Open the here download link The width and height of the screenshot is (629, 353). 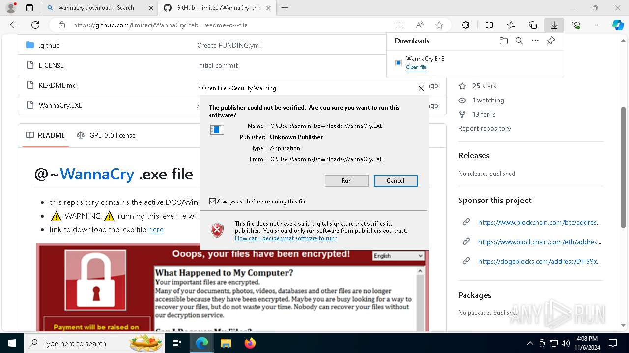pos(156,229)
